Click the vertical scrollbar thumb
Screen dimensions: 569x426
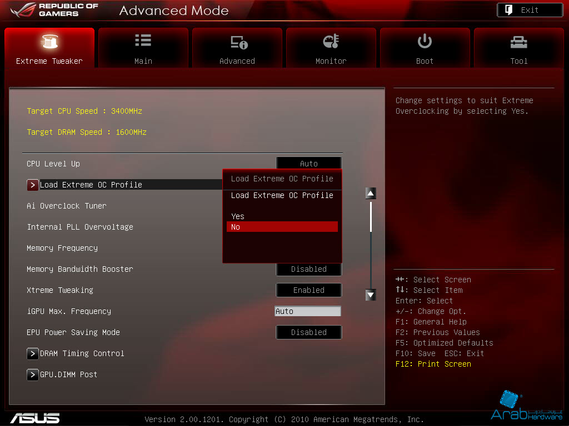click(371, 217)
